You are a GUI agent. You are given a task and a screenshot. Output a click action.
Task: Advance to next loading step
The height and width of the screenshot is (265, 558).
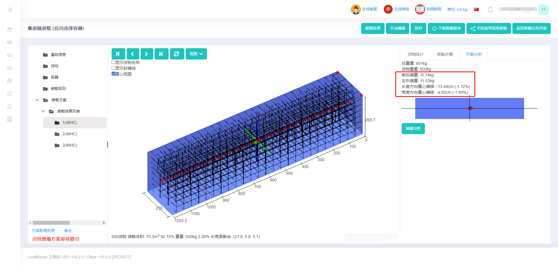(147, 54)
